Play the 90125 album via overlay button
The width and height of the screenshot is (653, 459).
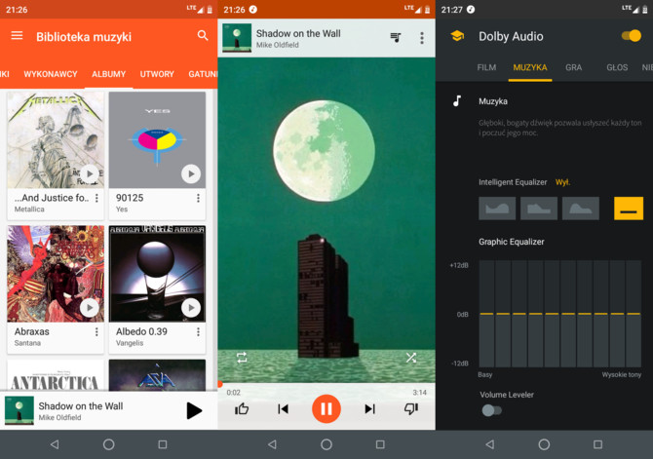[x=191, y=173]
